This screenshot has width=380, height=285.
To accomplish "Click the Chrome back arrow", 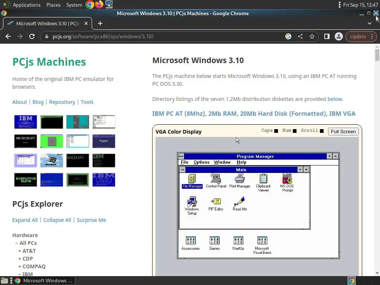I will (8, 36).
